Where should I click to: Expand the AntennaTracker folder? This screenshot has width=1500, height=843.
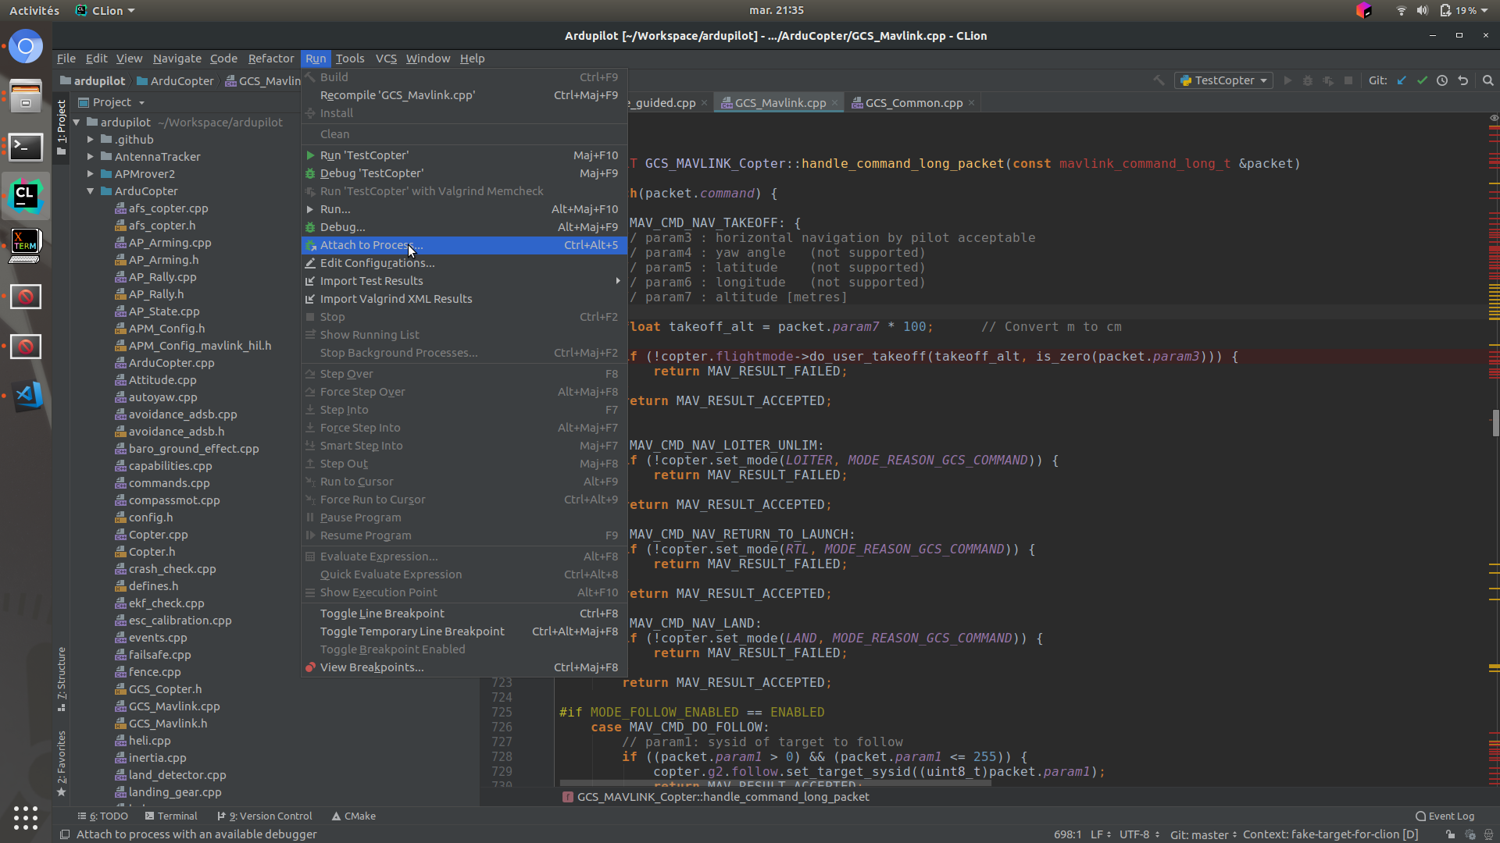pos(91,157)
